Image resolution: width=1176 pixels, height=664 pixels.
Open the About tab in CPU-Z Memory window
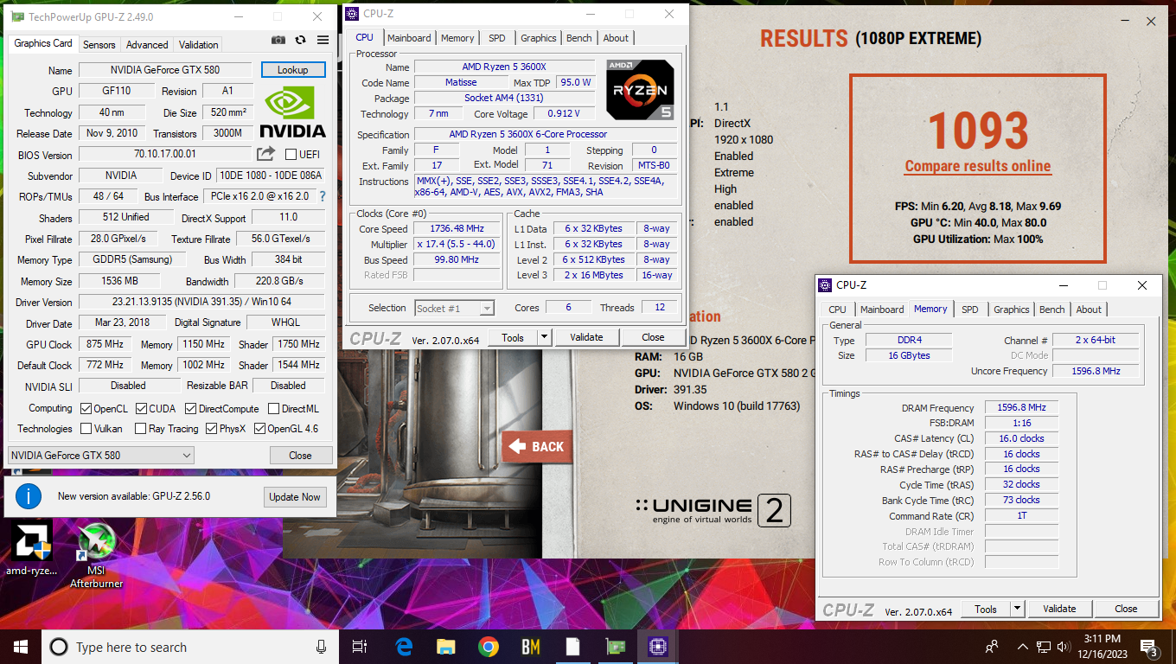[x=1089, y=310]
